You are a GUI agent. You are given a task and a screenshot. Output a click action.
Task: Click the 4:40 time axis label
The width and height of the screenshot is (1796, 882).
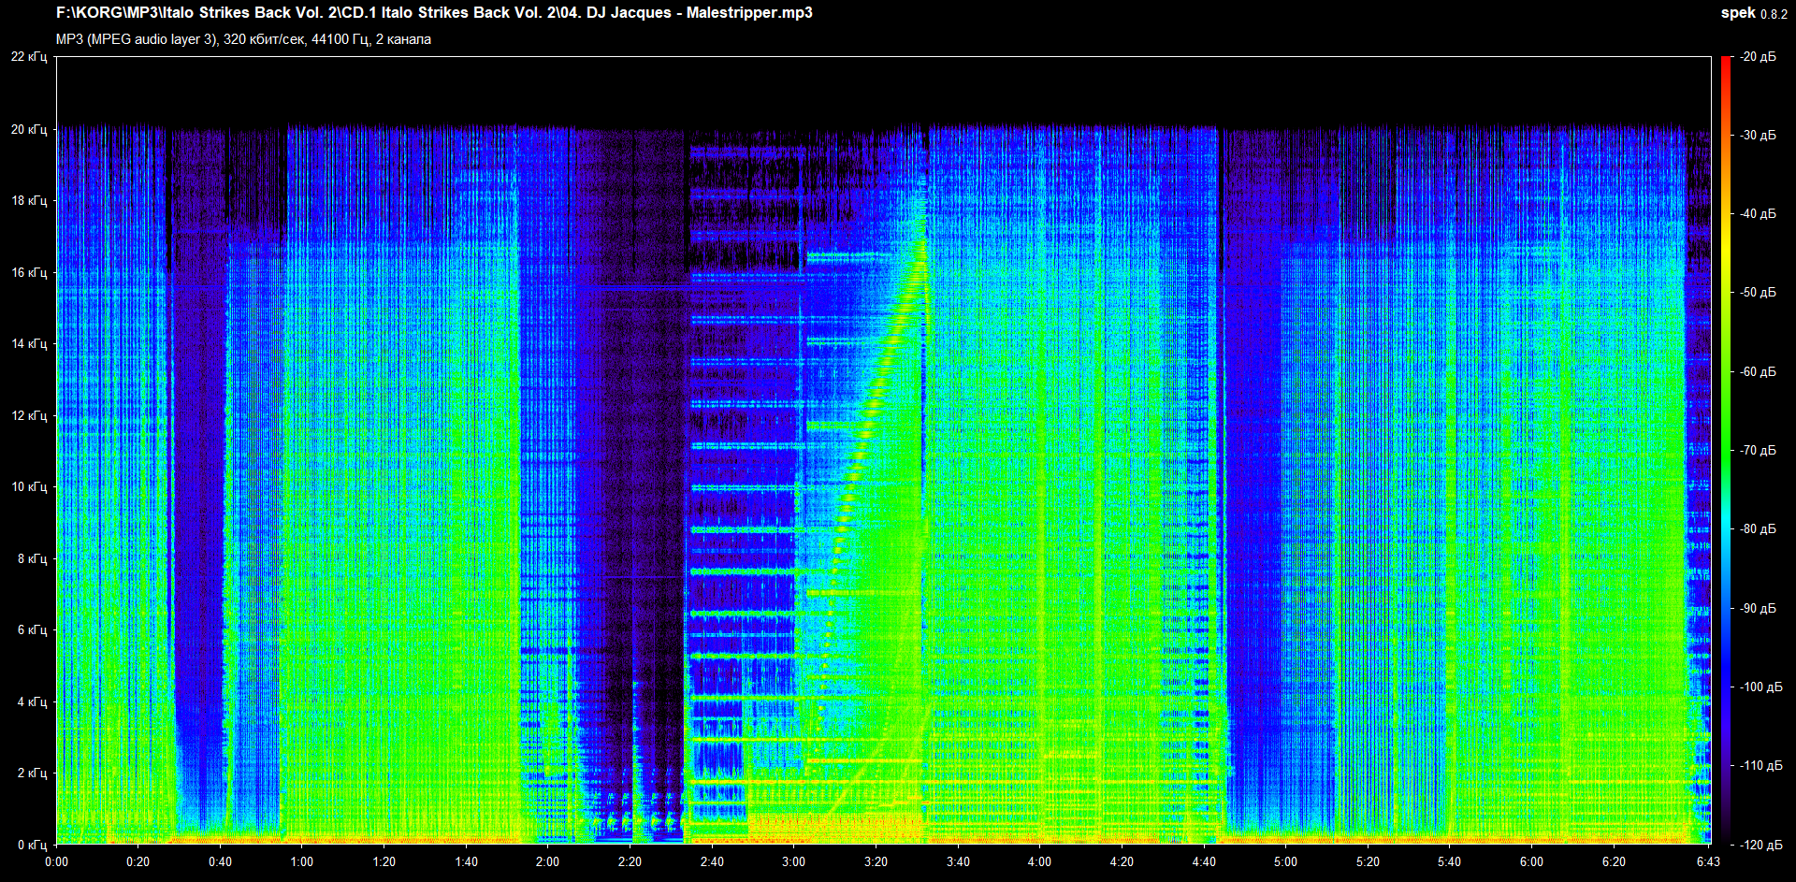[x=1204, y=861]
